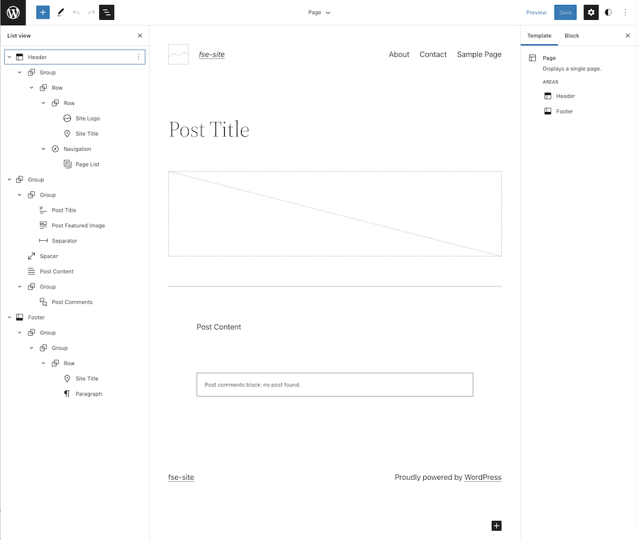Viewport: 638px width, 540px height.
Task: Click the fse-site title link in header
Action: tap(211, 54)
